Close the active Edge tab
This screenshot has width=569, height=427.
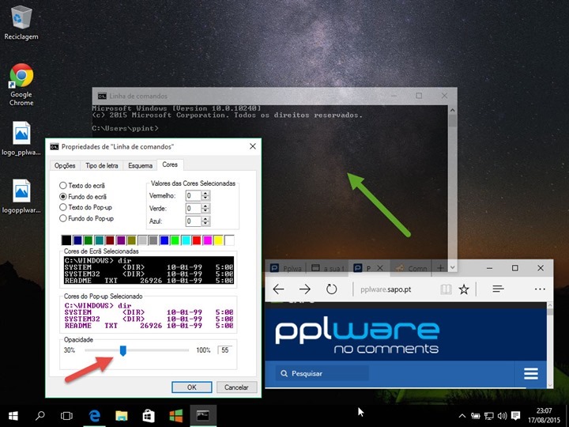(380, 268)
